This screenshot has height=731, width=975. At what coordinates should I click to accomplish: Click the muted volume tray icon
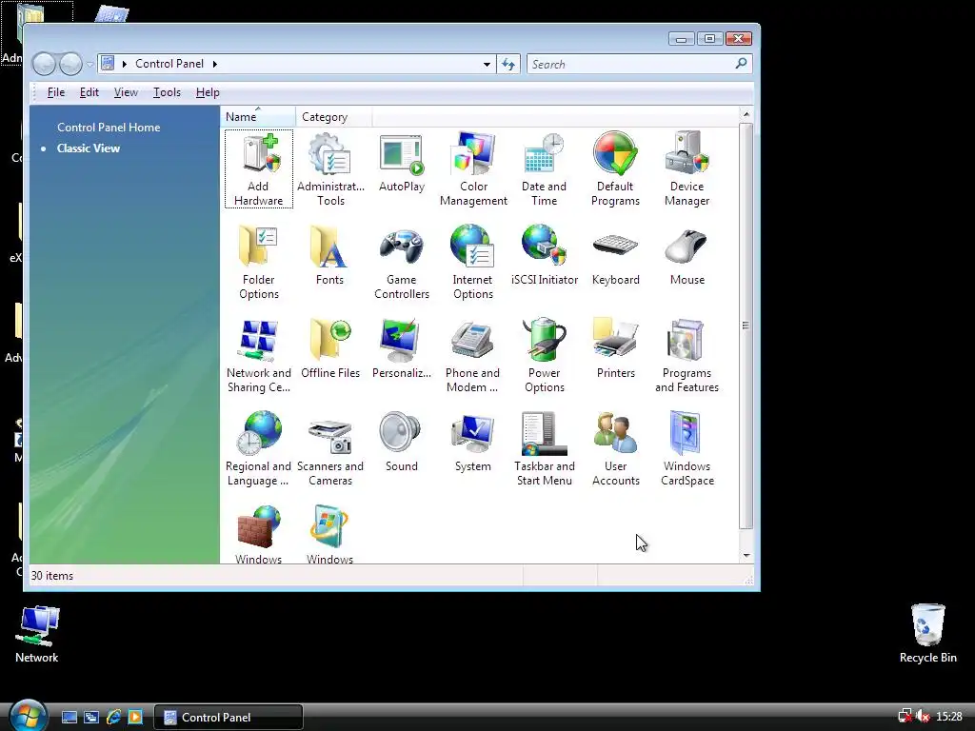(923, 717)
